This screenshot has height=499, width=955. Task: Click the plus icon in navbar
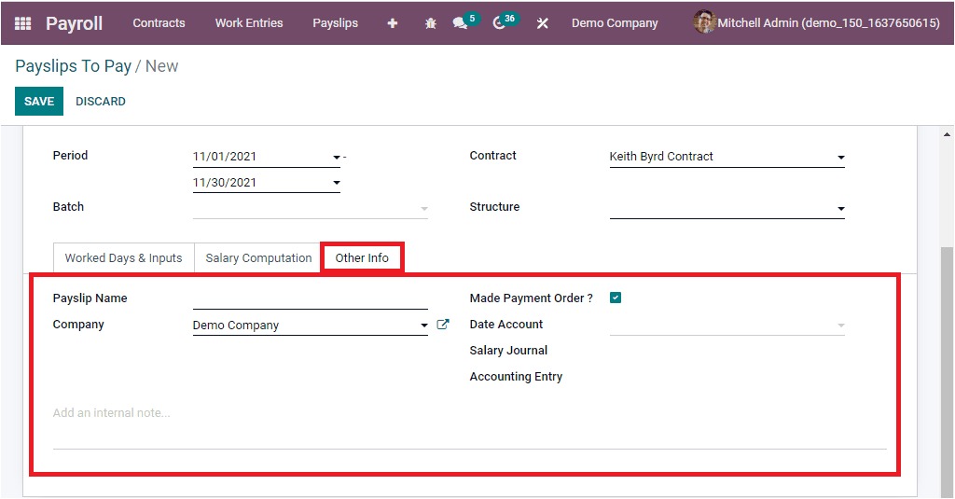pos(393,23)
